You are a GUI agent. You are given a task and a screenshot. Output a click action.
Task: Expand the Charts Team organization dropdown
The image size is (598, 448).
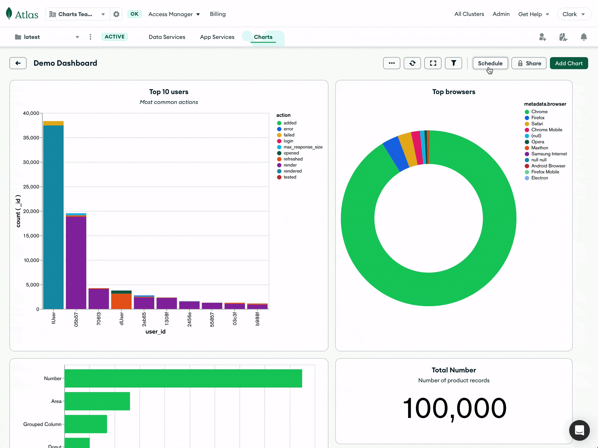tap(77, 14)
